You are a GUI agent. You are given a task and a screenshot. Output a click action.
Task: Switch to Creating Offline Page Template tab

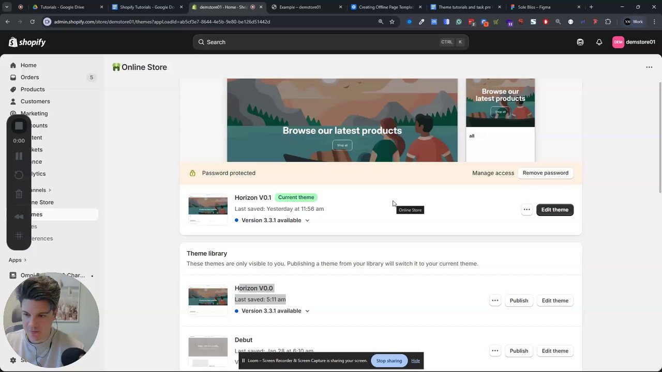click(x=386, y=7)
